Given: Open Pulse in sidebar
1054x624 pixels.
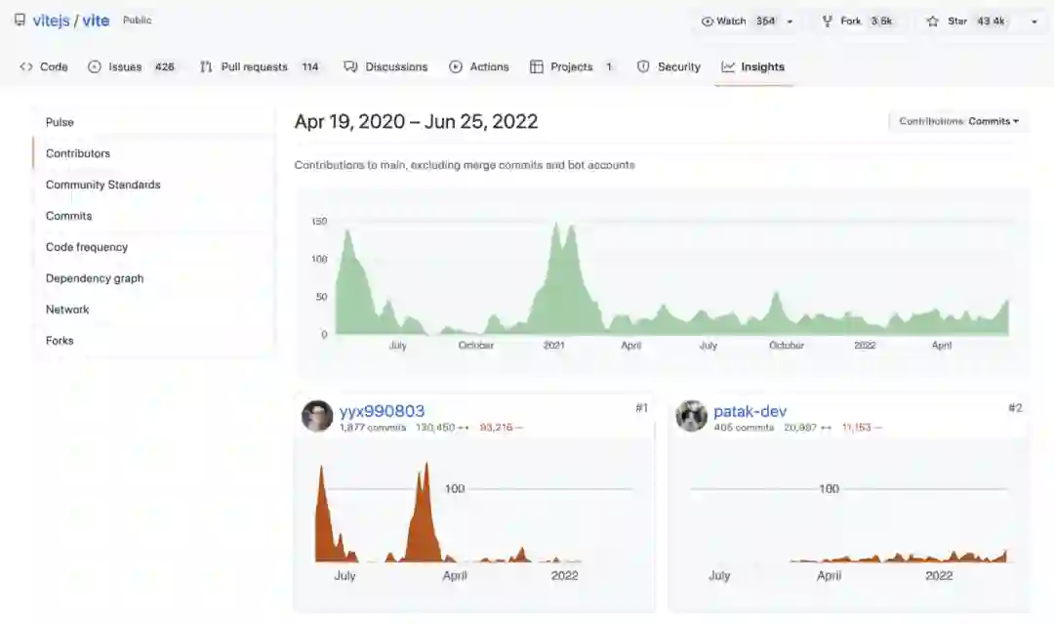Looking at the screenshot, I should 153,122.
